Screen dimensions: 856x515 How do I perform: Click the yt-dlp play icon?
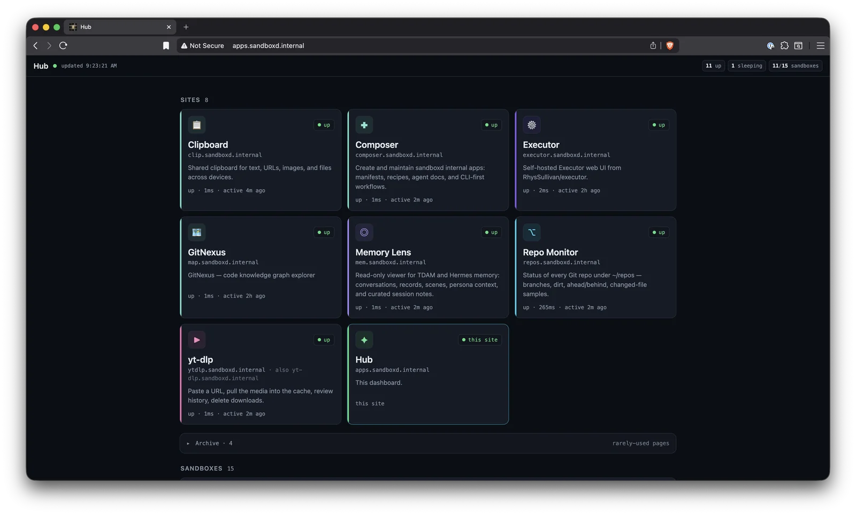tap(197, 340)
